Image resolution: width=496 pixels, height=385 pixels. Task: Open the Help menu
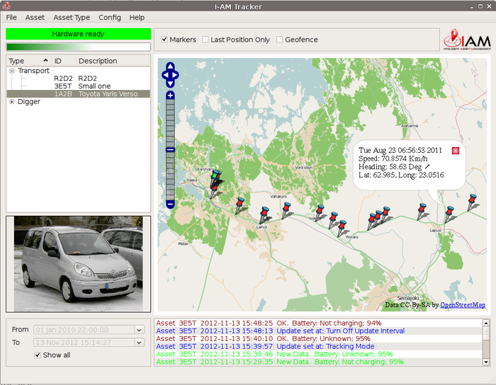[x=137, y=18]
